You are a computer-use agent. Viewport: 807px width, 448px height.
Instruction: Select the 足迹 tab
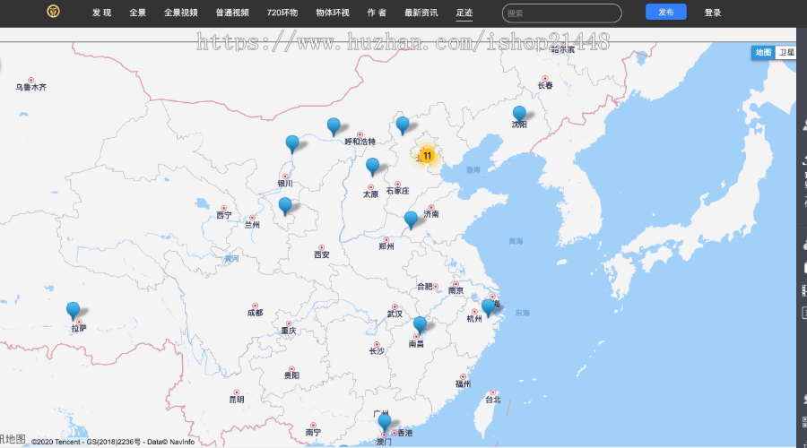[464, 13]
